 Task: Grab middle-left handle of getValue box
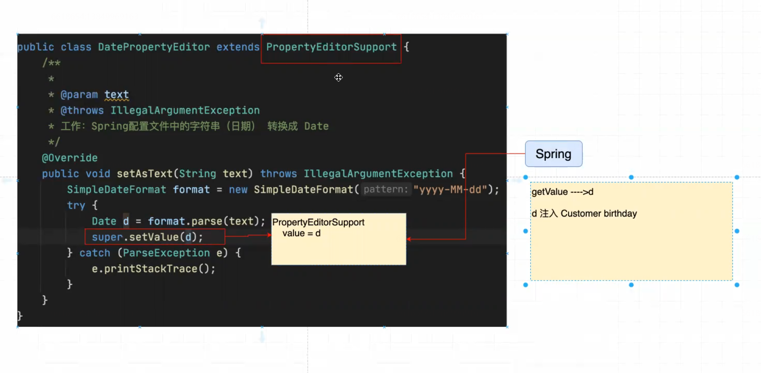[526, 231]
